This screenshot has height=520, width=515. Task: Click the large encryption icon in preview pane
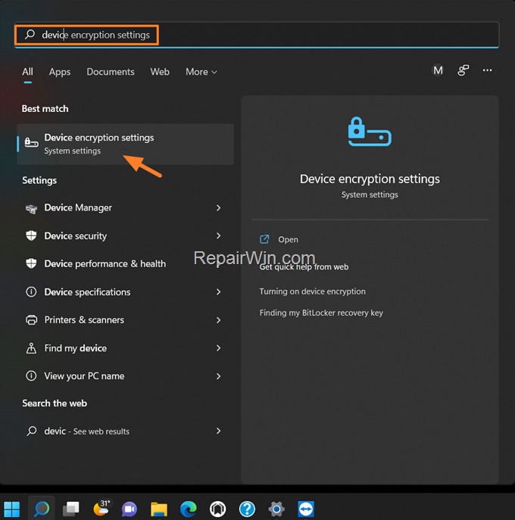point(370,132)
